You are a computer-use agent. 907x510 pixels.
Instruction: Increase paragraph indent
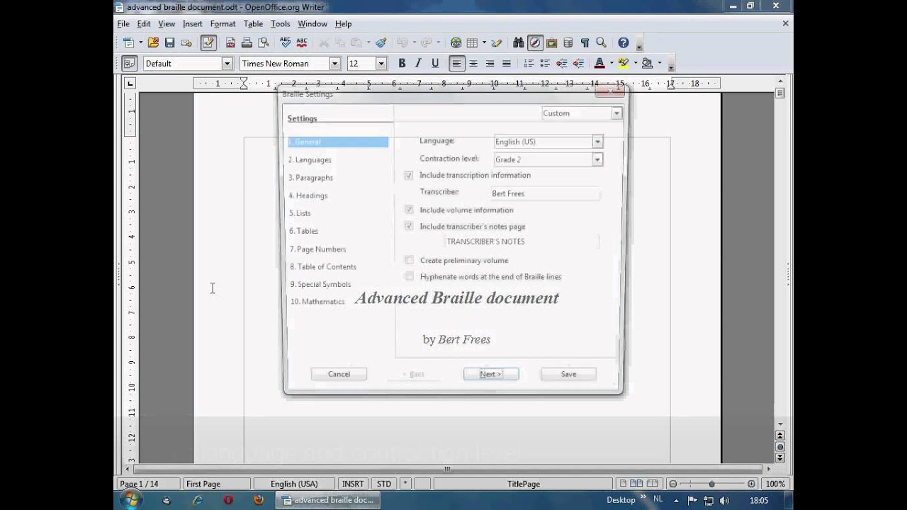578,63
